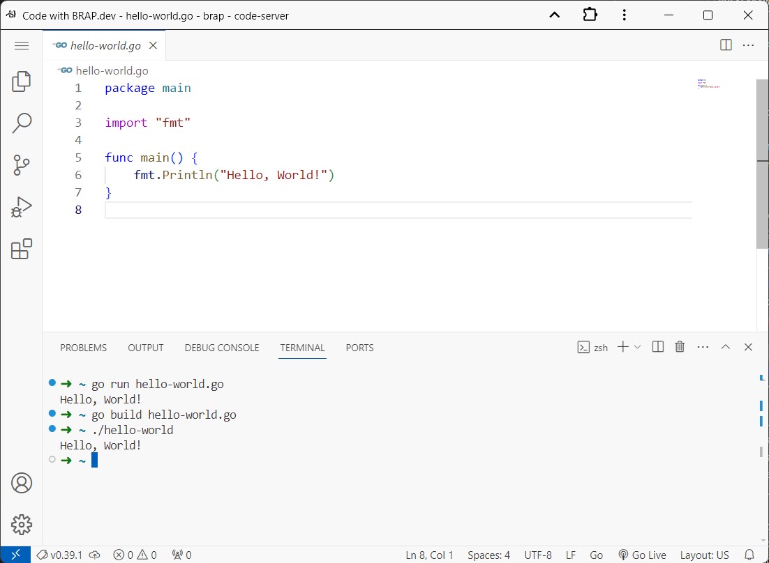Kill the active terminal with the trash icon
This screenshot has width=769, height=563.
tap(680, 346)
